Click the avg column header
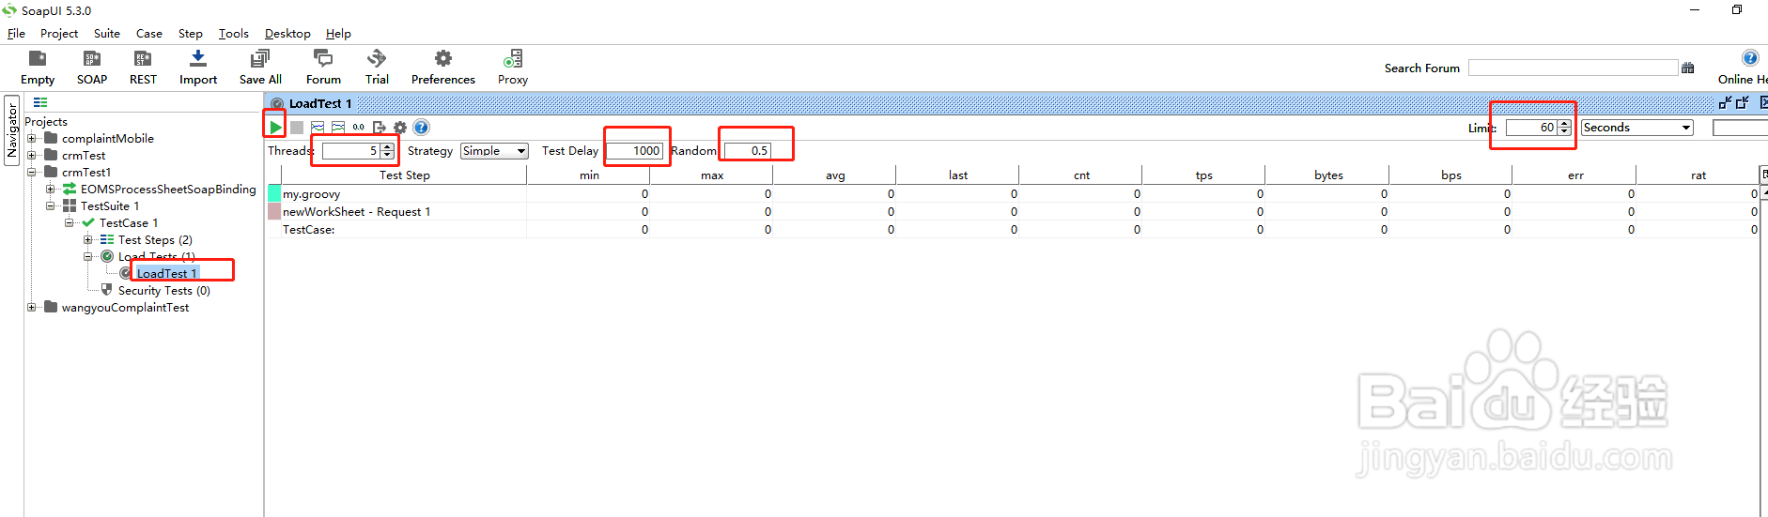1768x517 pixels. (x=834, y=175)
